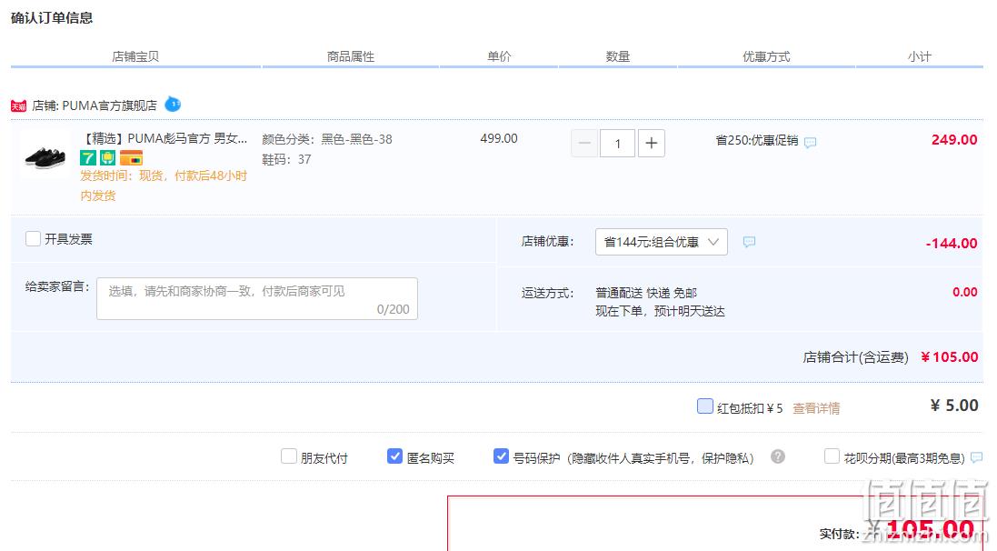Click the 优惠方式 column header
Screen dimensions: 997x551
tap(766, 56)
